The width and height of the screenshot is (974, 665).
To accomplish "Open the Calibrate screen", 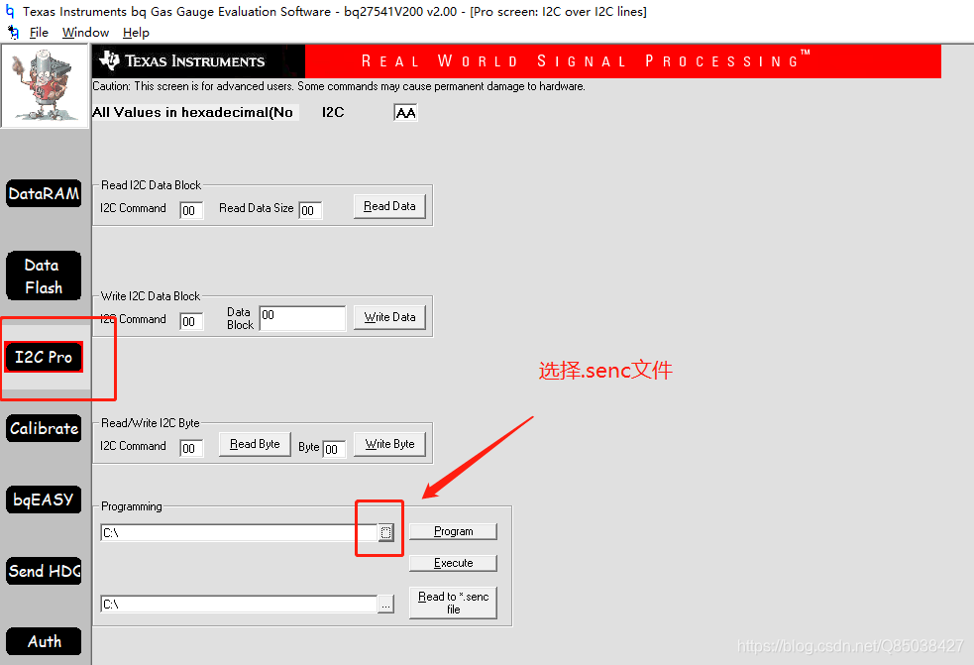I will pos(43,428).
